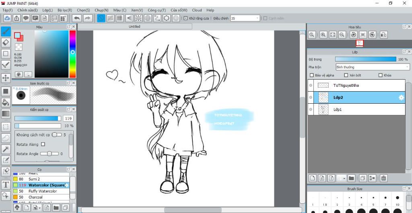The height and width of the screenshot is (213, 412).
Task: Select size 10 in Brush Size panel
Action: (x=397, y=201)
